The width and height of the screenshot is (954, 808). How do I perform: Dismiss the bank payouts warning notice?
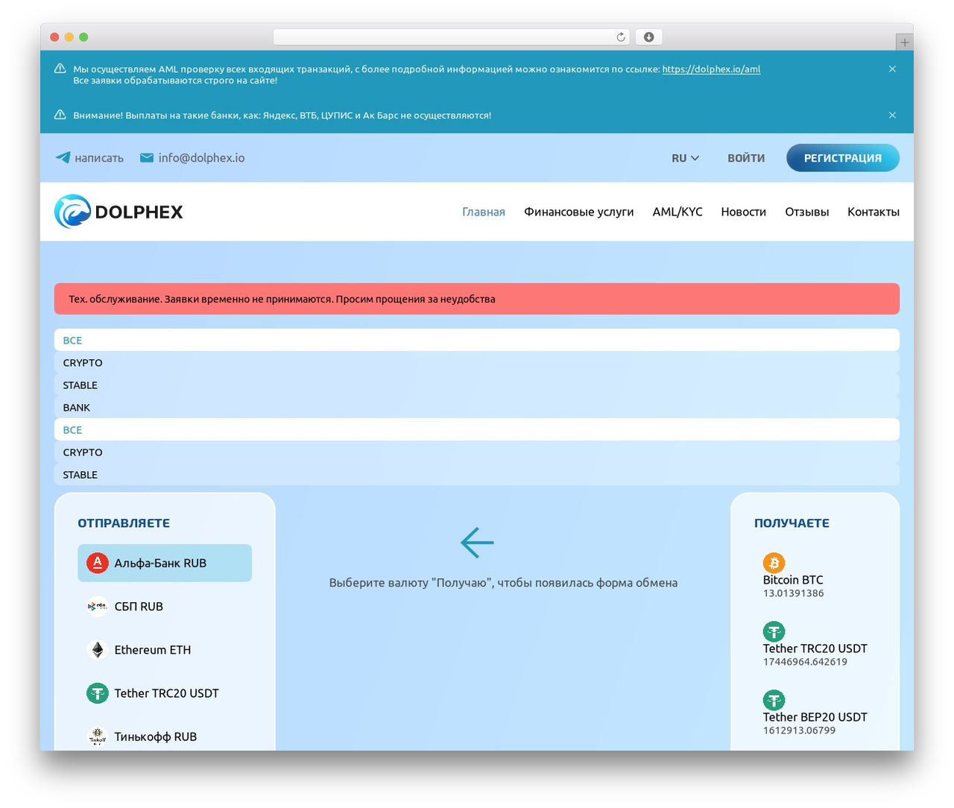pyautogui.click(x=892, y=115)
